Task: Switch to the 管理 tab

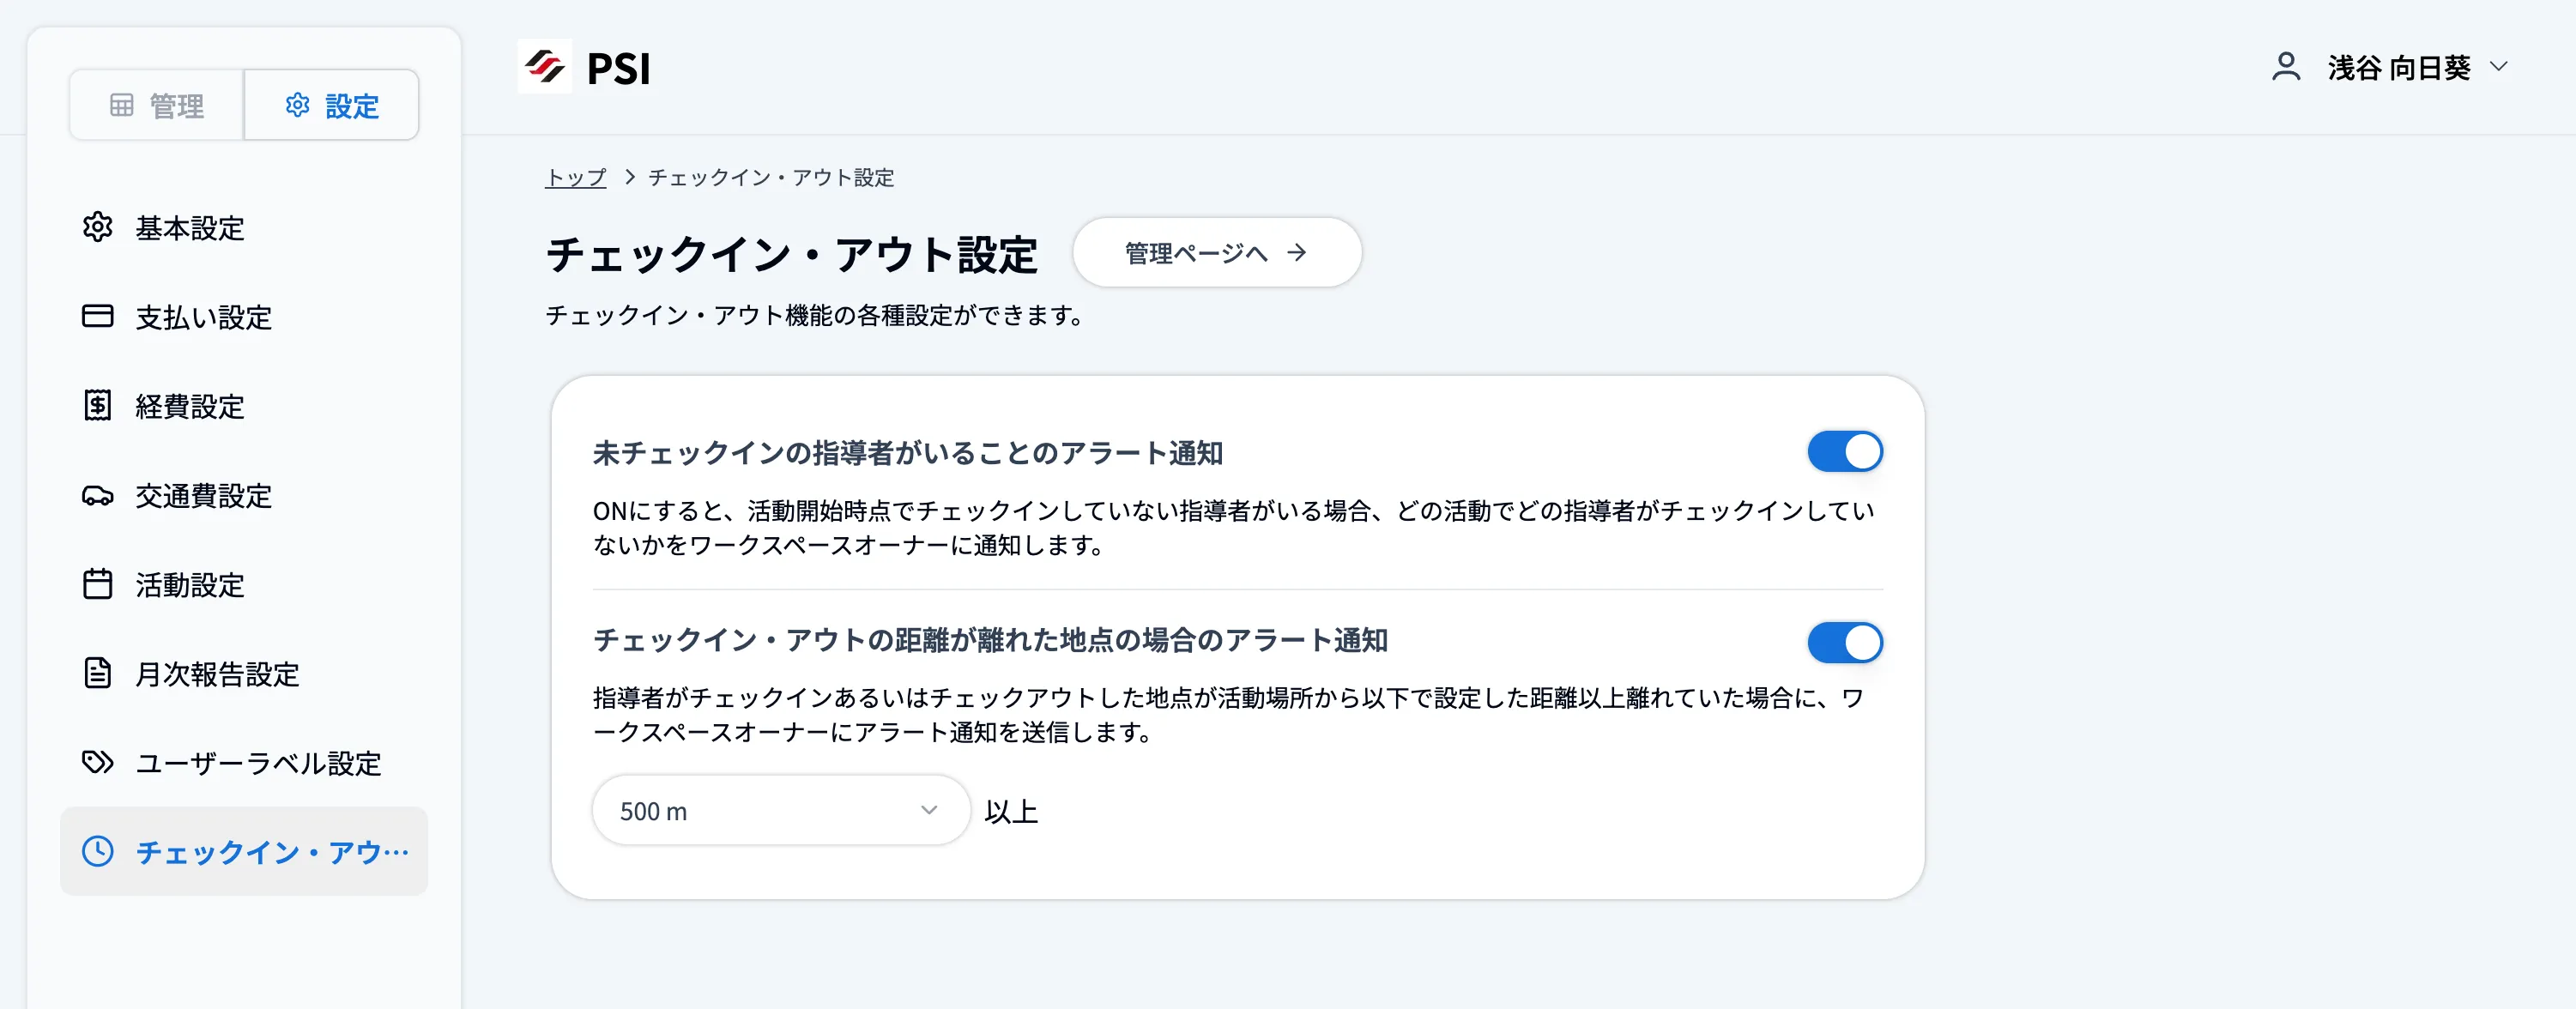Action: click(x=157, y=104)
